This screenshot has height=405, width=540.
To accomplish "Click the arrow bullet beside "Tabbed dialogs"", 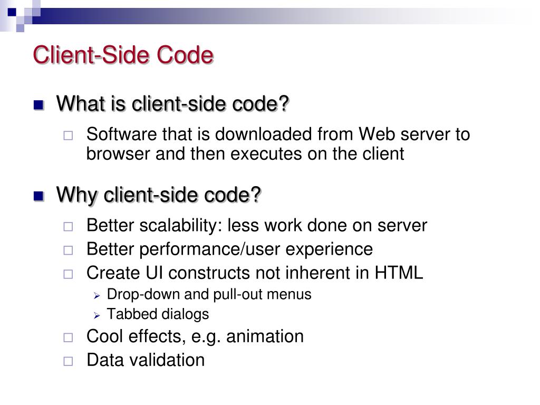I will pyautogui.click(x=97, y=315).
